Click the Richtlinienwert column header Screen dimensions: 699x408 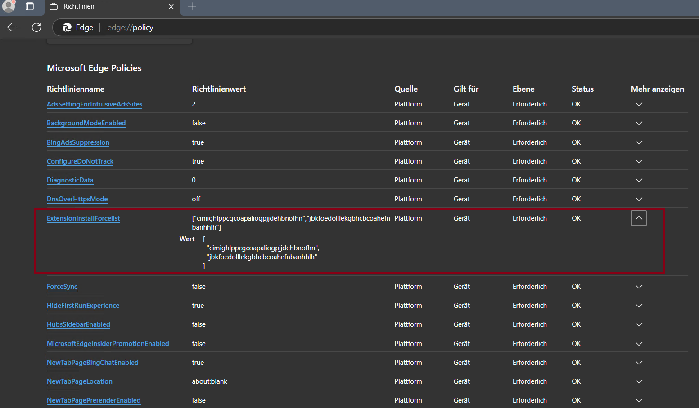coord(219,89)
